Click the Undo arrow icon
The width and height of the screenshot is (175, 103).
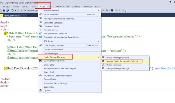(12, 11)
